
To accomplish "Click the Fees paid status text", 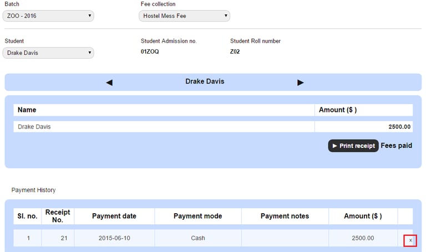I will coord(397,146).
